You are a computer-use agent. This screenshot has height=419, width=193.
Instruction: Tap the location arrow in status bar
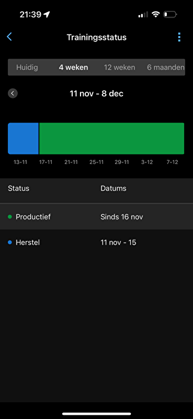[x=47, y=15]
